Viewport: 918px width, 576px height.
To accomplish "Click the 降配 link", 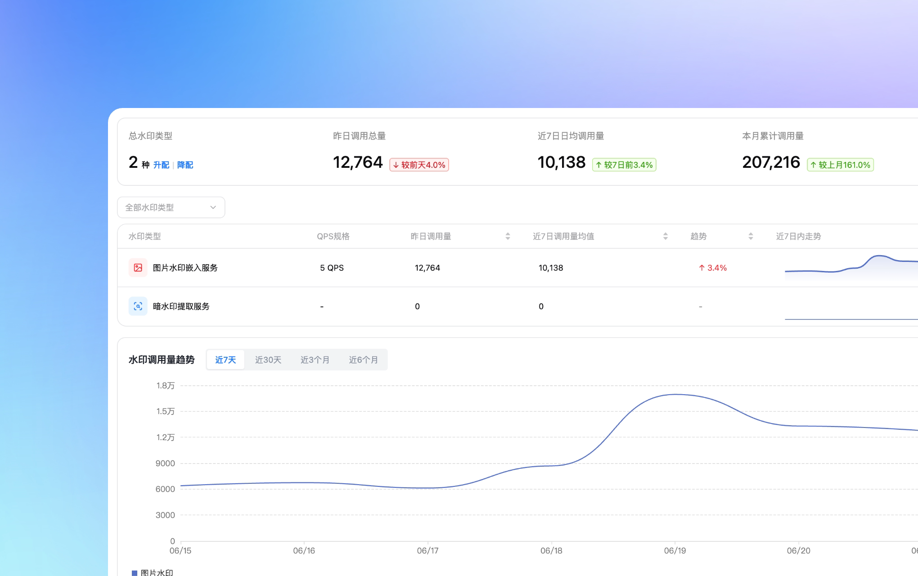I will click(x=185, y=165).
